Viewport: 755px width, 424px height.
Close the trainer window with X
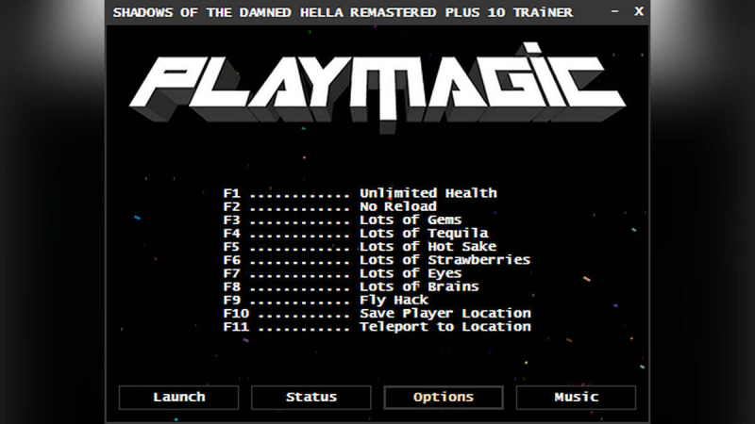click(639, 11)
